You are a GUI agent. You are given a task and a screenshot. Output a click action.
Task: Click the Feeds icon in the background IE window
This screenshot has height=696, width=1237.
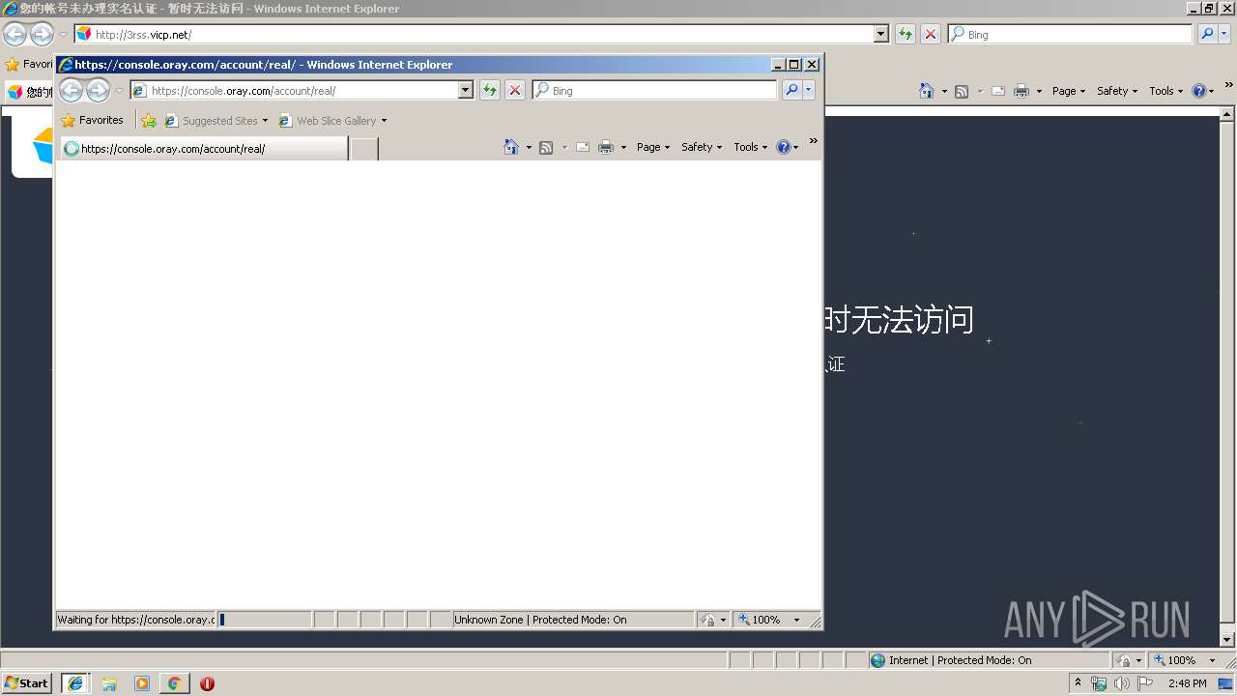962,91
